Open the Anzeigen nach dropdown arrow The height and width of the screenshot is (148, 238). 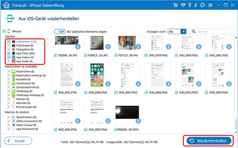tap(184, 32)
